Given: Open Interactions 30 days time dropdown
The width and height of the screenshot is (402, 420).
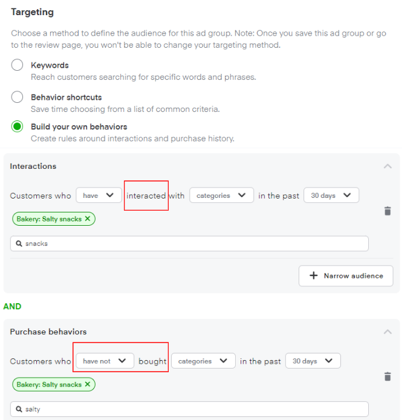Looking at the screenshot, I should (x=331, y=195).
